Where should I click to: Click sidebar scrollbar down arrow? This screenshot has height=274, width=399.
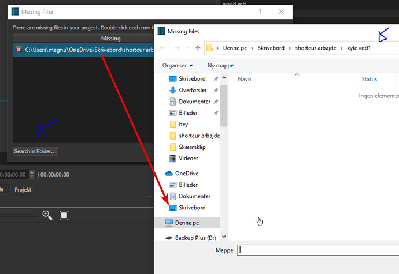coord(224,237)
